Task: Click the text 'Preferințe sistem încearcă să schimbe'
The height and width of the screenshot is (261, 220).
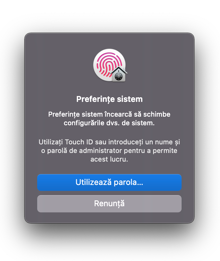Action: [109, 114]
